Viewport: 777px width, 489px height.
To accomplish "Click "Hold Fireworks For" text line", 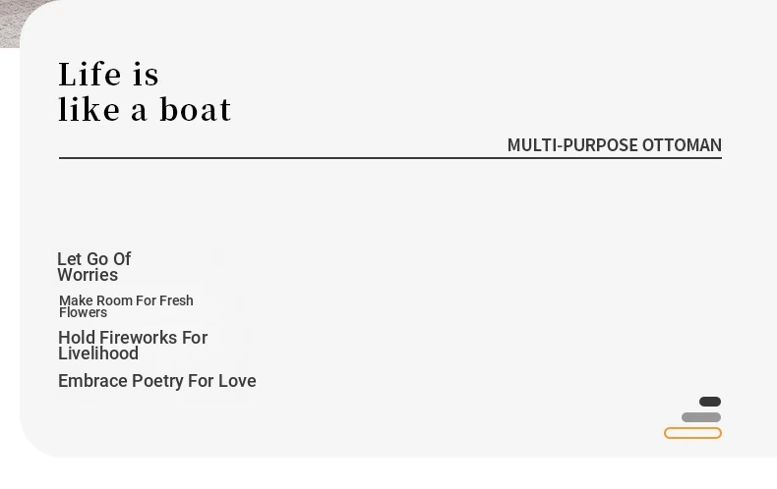I will pyautogui.click(x=133, y=338).
